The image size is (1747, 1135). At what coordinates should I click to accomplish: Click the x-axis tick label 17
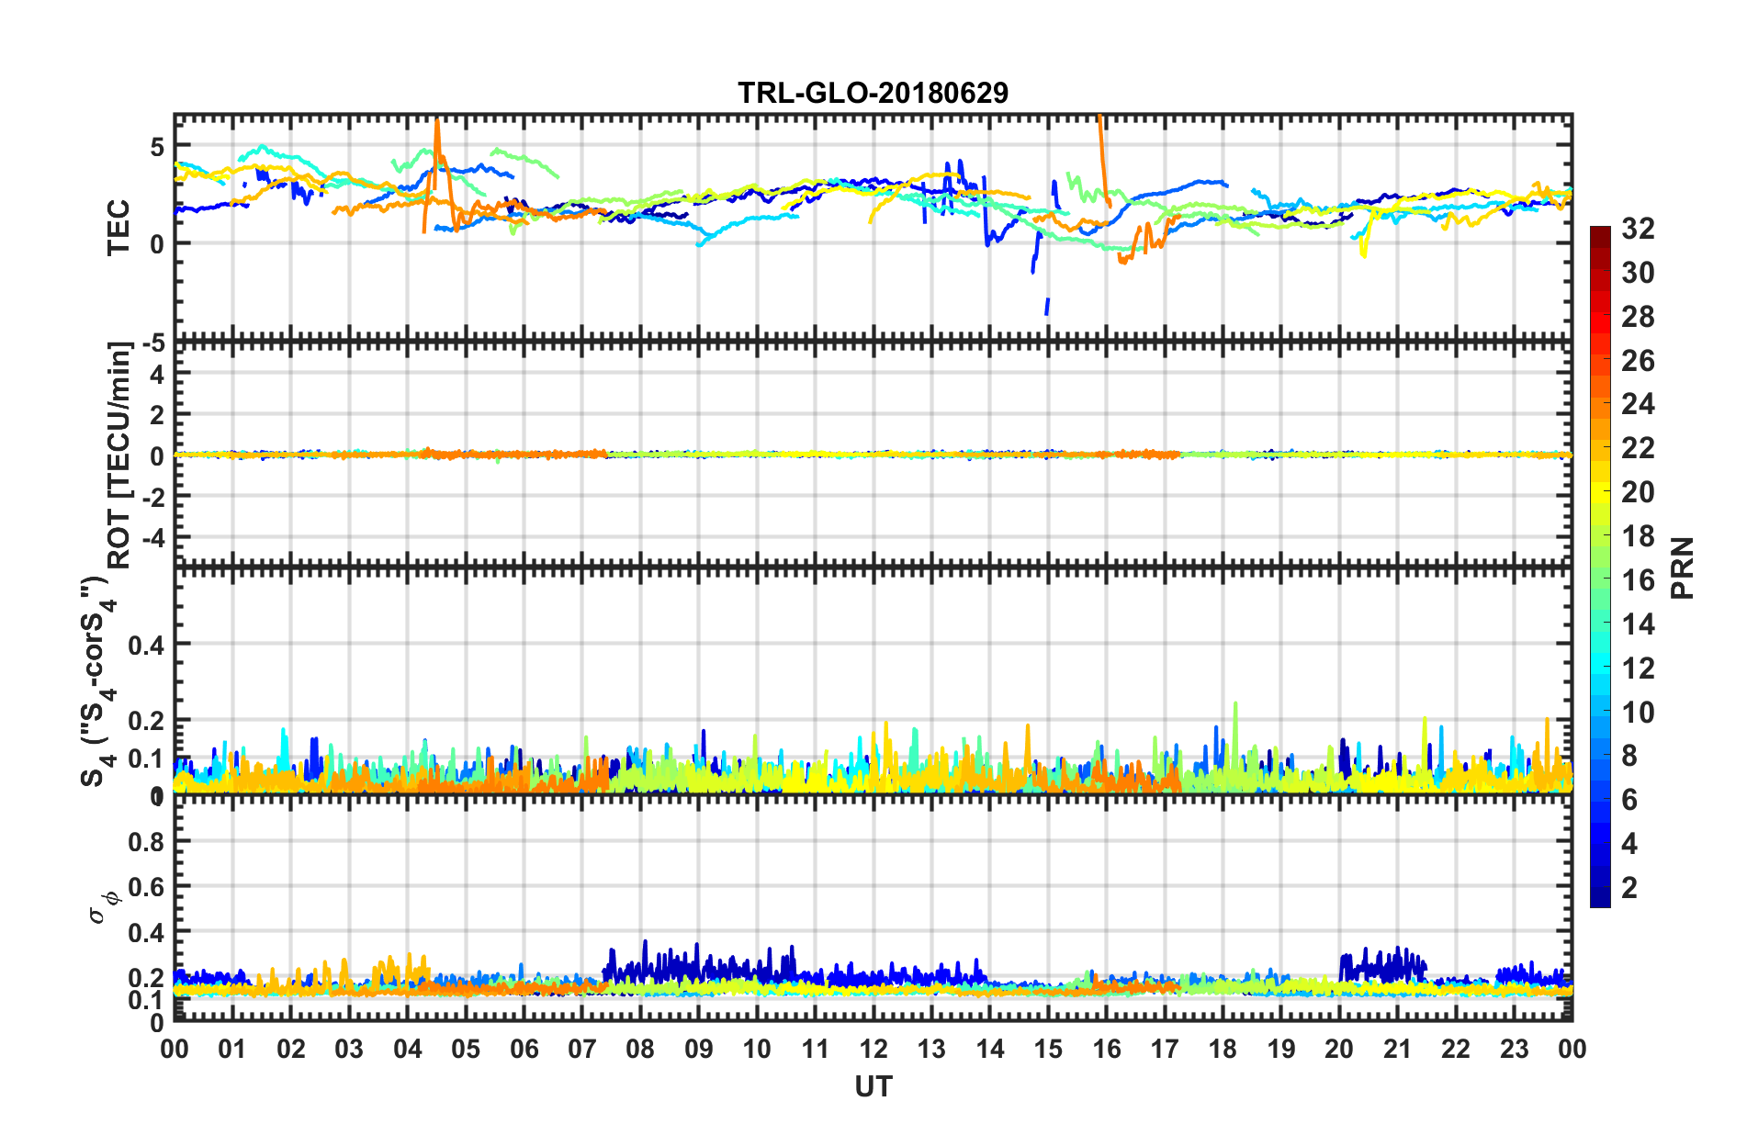click(1165, 1049)
